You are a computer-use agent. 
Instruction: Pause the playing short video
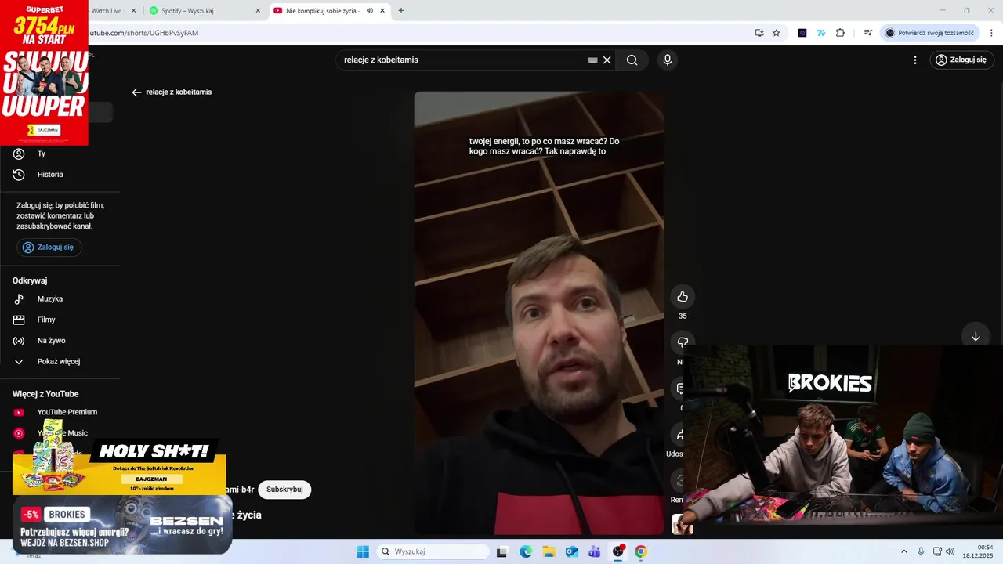pyautogui.click(x=539, y=313)
